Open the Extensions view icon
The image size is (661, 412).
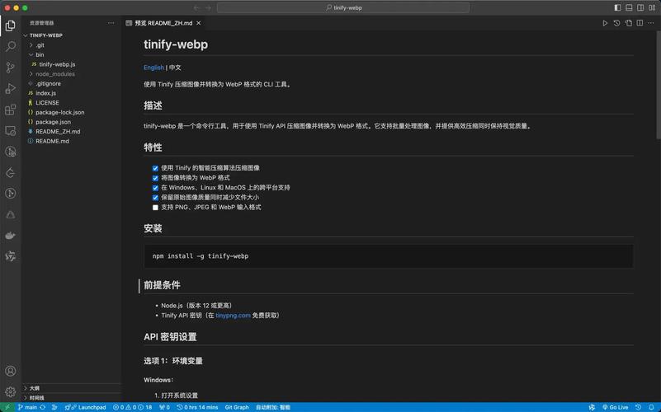tap(11, 110)
